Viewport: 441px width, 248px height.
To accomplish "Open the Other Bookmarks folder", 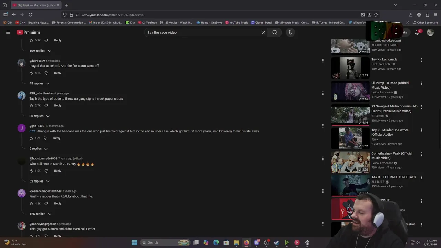I will [425, 23].
